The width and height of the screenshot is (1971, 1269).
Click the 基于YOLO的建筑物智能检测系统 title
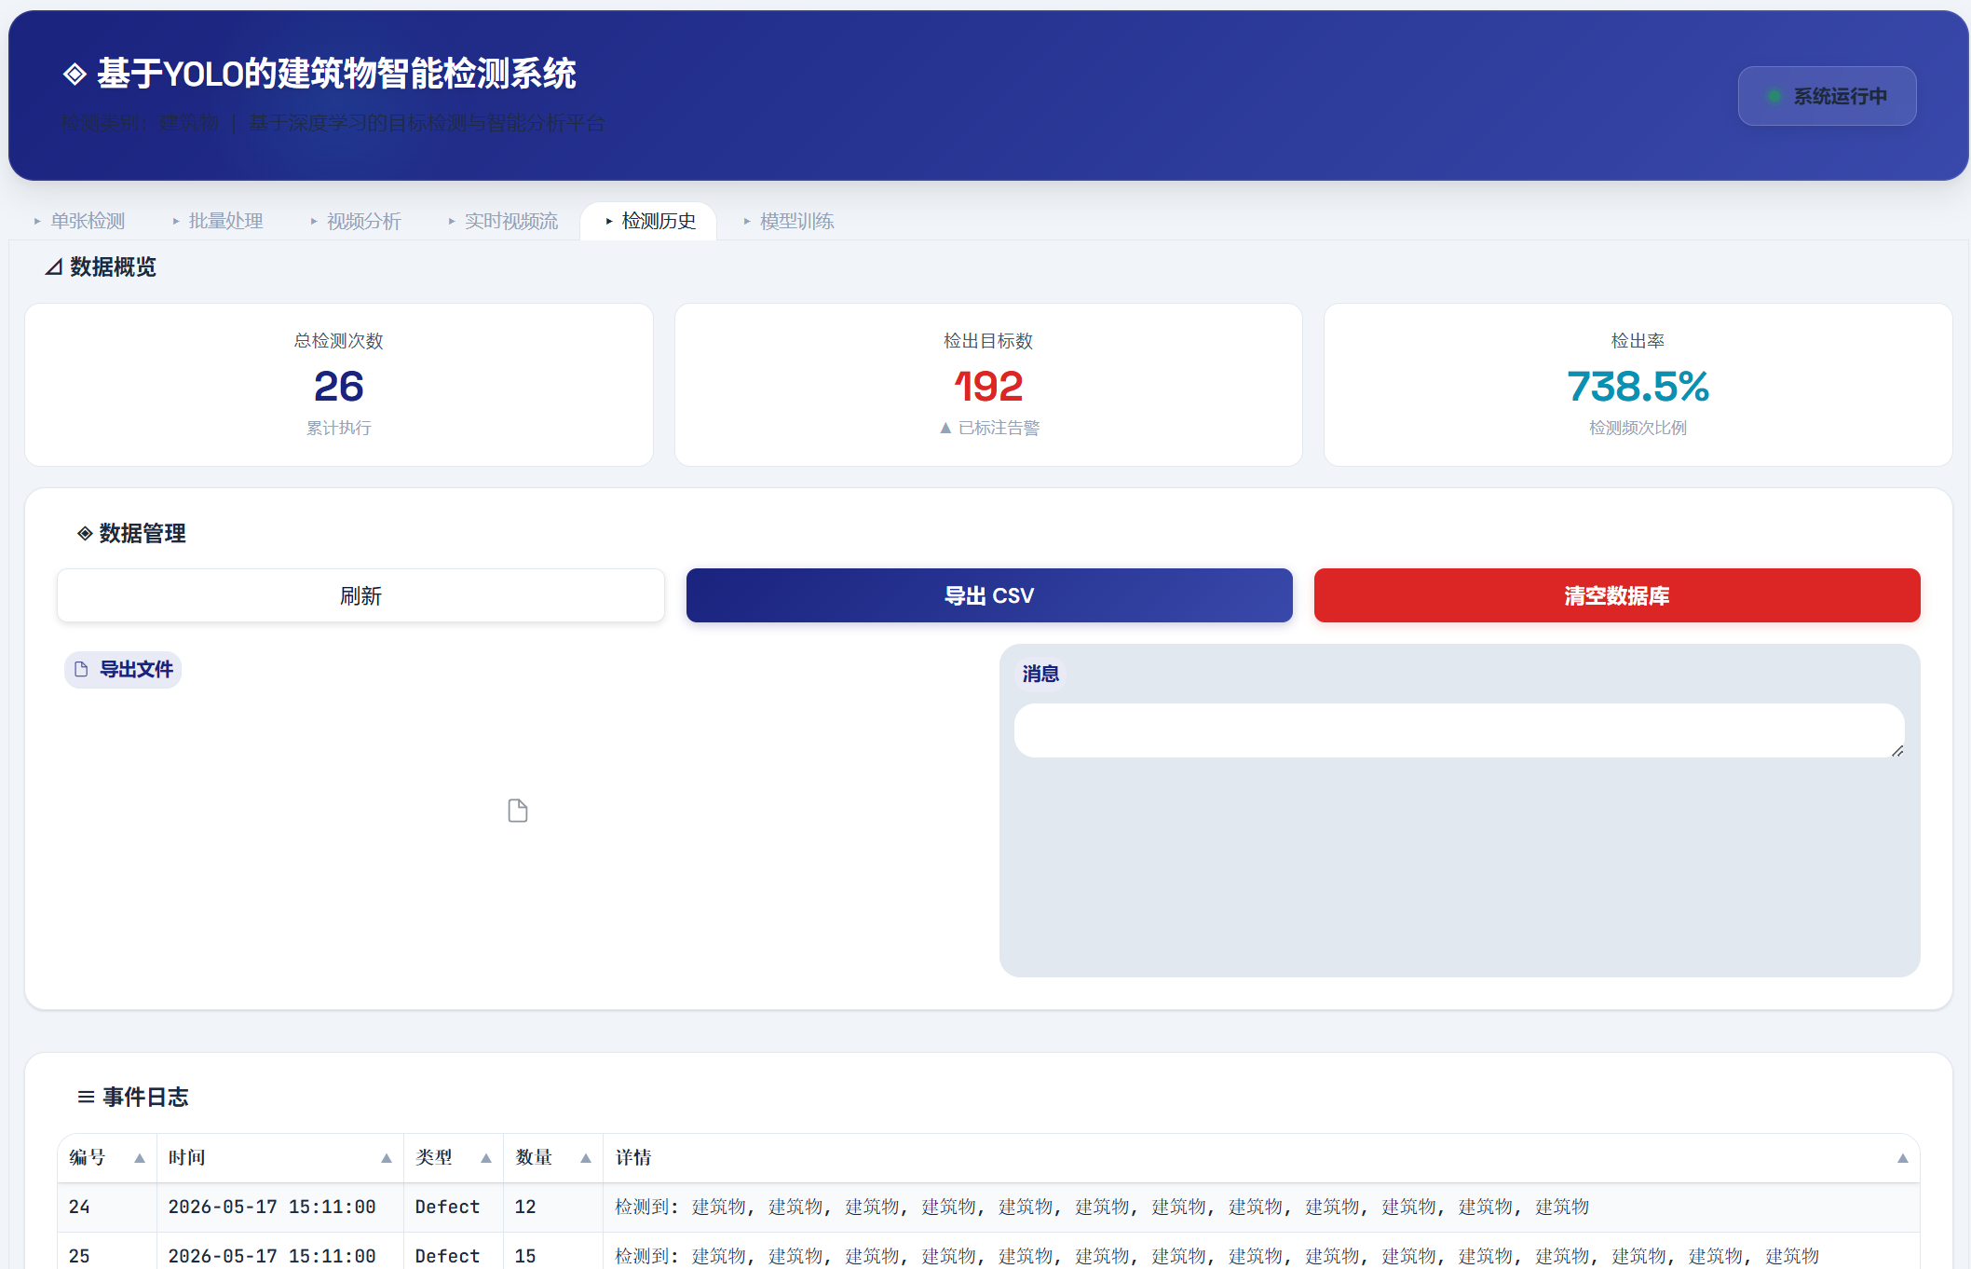pos(336,74)
